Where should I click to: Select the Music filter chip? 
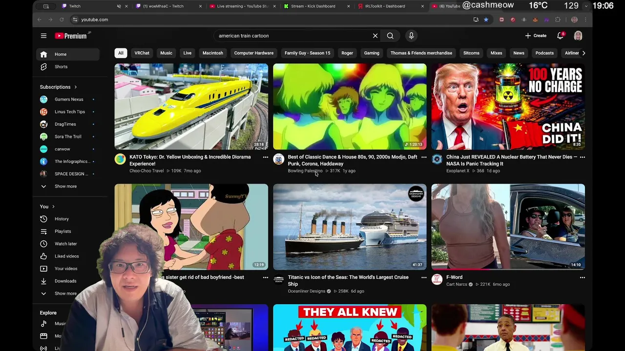(166, 53)
